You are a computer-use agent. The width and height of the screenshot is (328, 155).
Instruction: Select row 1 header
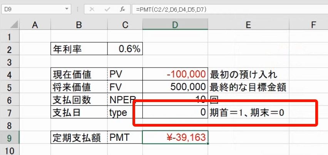click(x=9, y=37)
